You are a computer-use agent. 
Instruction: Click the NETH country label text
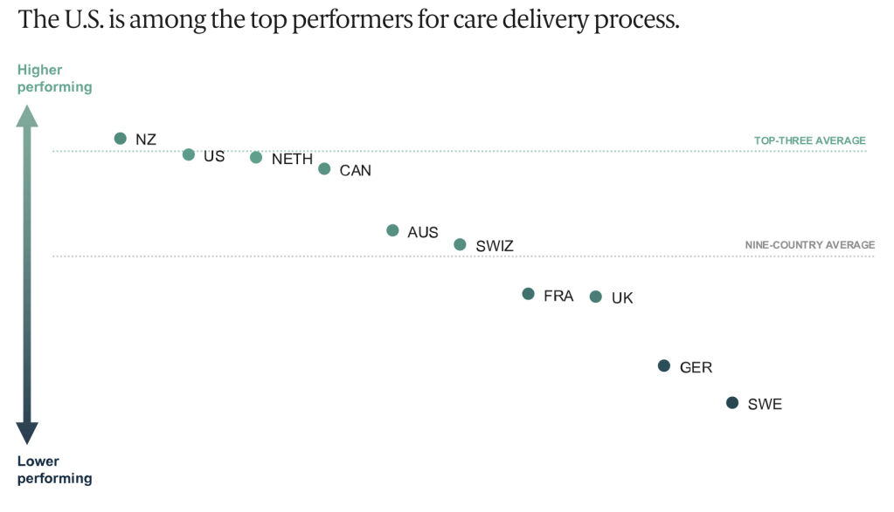pos(292,159)
